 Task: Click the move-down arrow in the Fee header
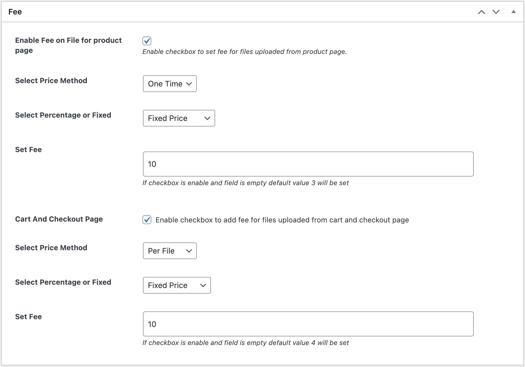tap(496, 12)
